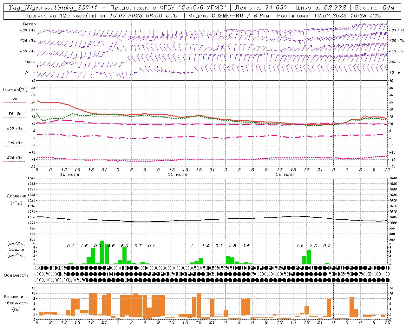Image resolution: width=406 pixels, height=325 pixels.
Task: Click the Конвективн. облачность label
Action: pyautogui.click(x=16, y=300)
